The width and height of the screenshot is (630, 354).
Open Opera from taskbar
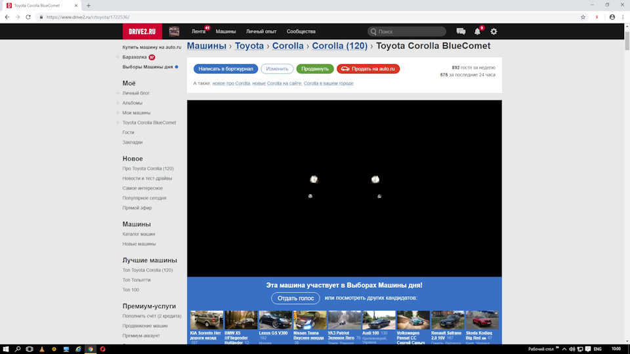pos(102,349)
